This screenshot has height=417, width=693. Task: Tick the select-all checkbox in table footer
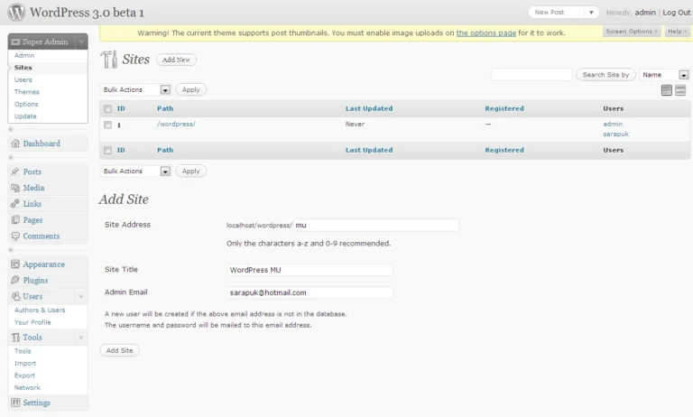click(x=108, y=151)
